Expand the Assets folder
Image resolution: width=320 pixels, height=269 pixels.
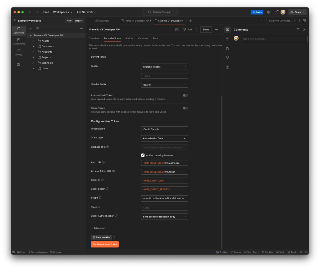coord(33,41)
